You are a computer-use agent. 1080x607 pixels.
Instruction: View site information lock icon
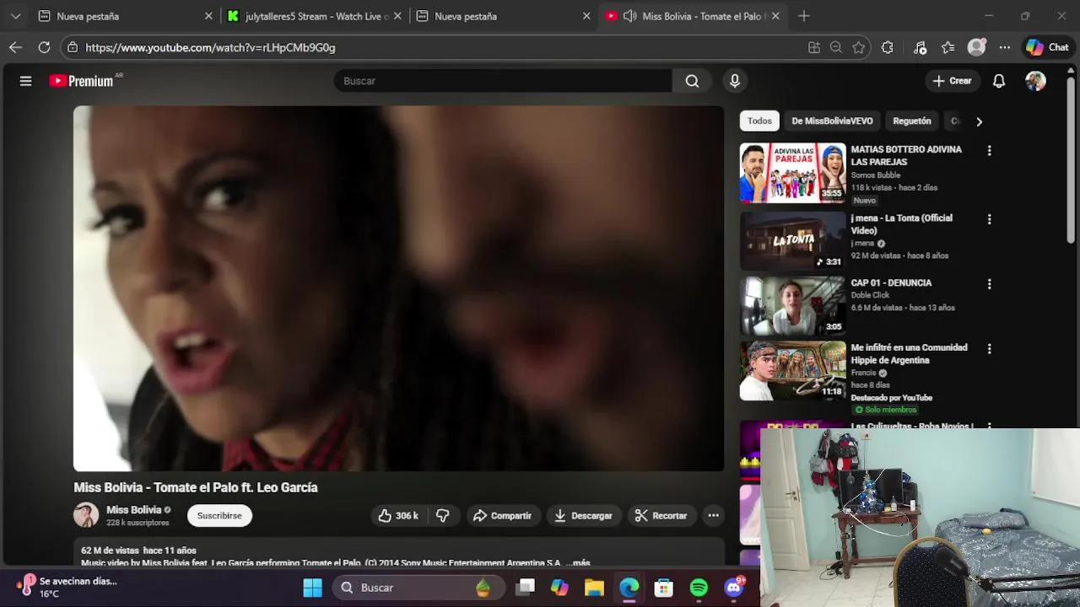tap(73, 48)
